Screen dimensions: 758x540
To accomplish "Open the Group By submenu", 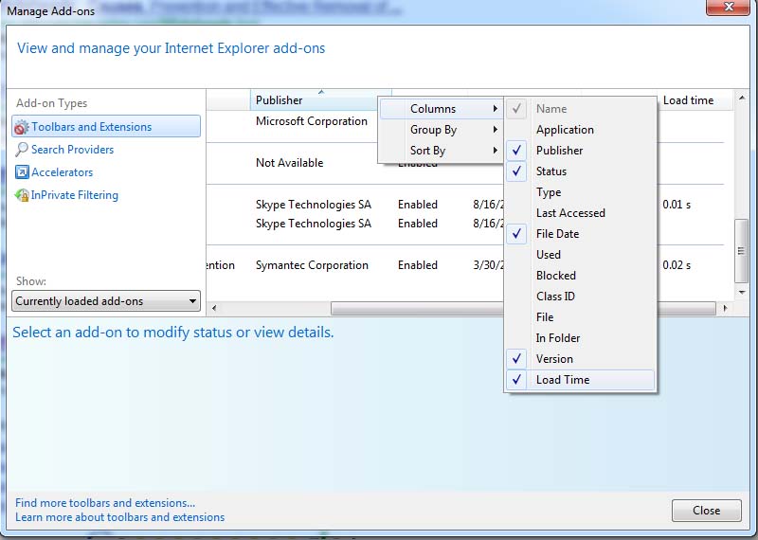I will (x=441, y=130).
